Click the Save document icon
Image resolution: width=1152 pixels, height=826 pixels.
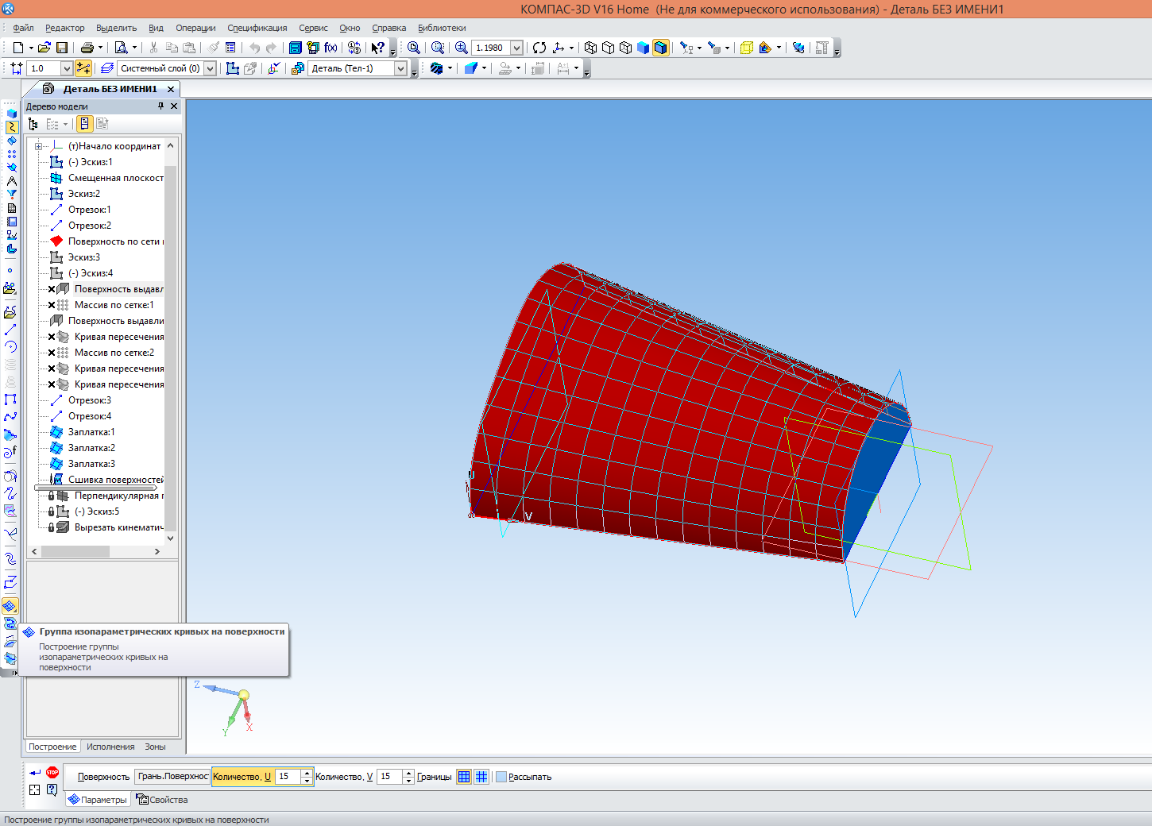click(x=62, y=48)
